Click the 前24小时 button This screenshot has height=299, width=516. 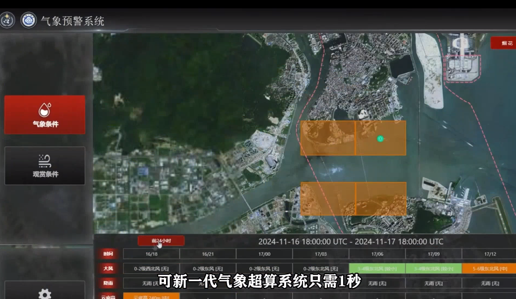tap(161, 241)
